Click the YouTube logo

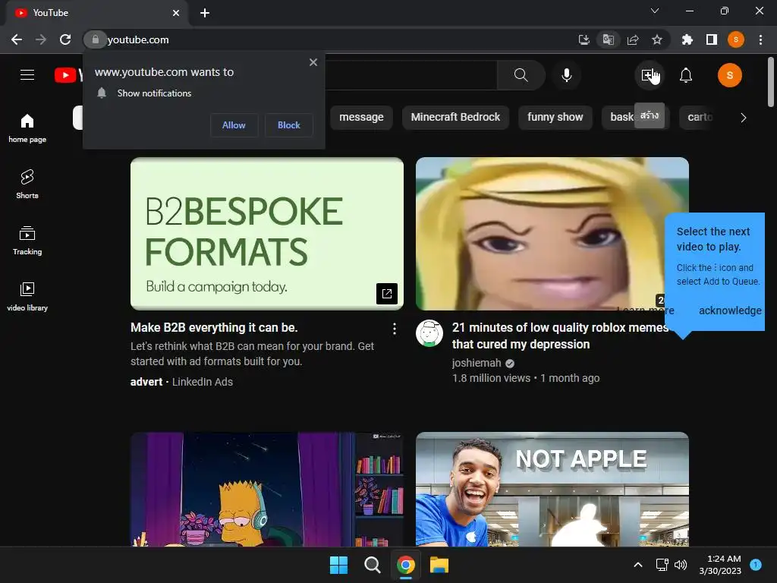(x=68, y=75)
